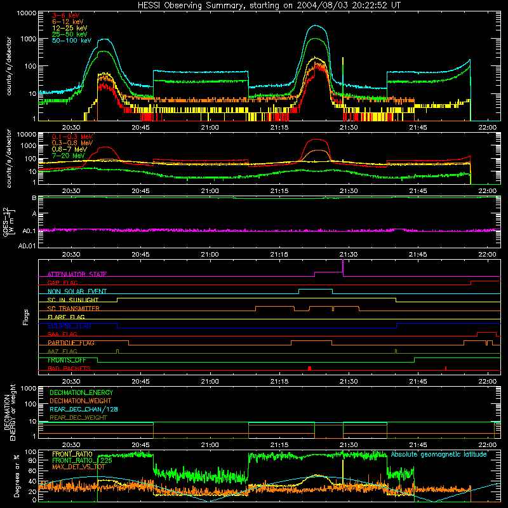This screenshot has height=508, width=508.
Task: Click the blue ECLIPSE_FLAG label
Action: pyautogui.click(x=69, y=326)
